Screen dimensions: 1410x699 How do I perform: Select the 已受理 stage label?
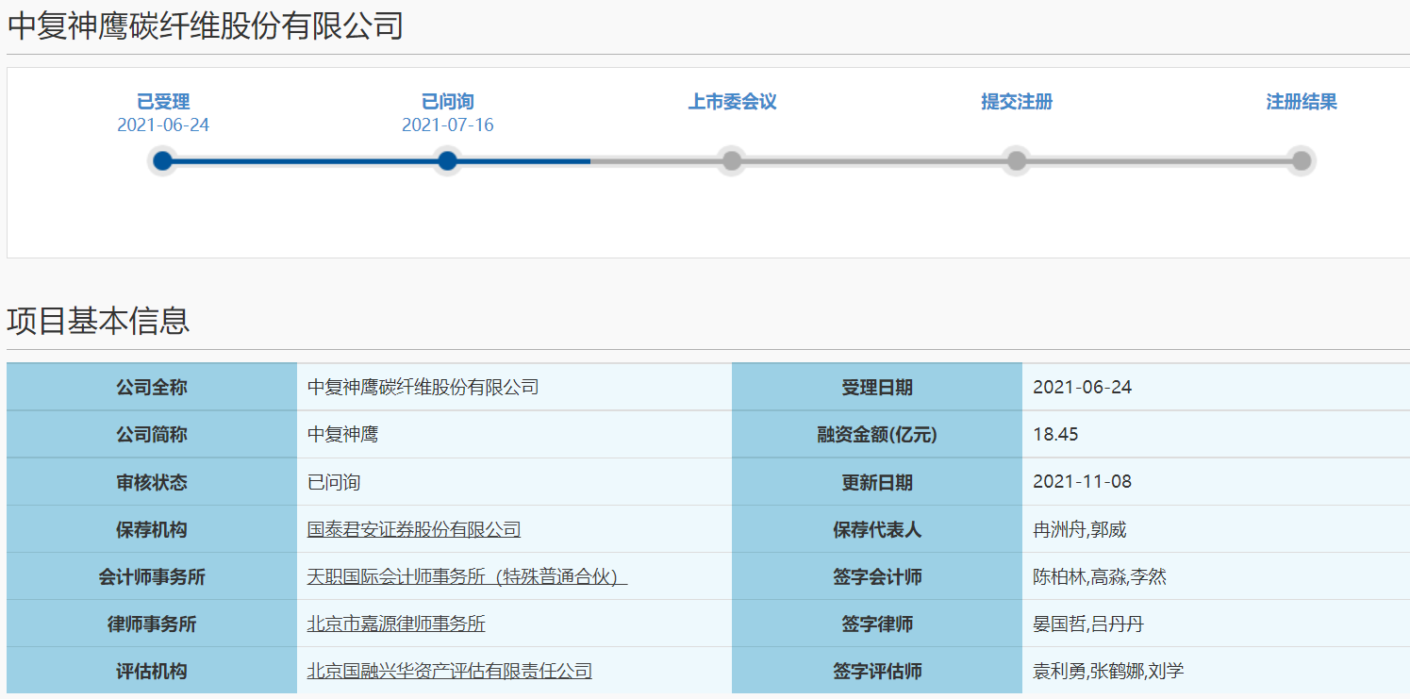(163, 102)
